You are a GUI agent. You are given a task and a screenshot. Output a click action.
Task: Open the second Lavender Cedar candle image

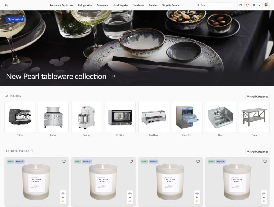(103, 182)
